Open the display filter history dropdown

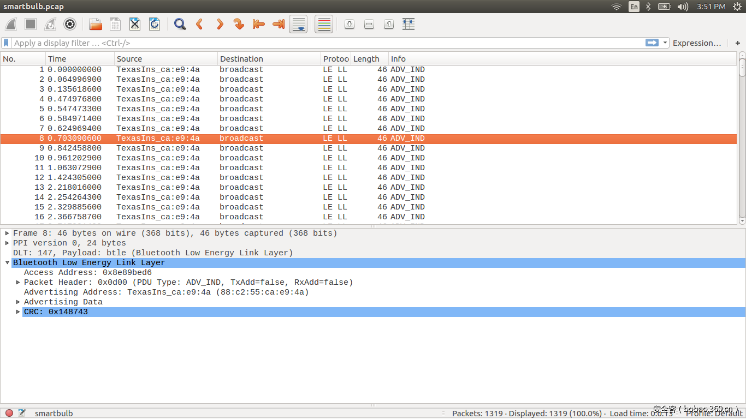(x=665, y=43)
